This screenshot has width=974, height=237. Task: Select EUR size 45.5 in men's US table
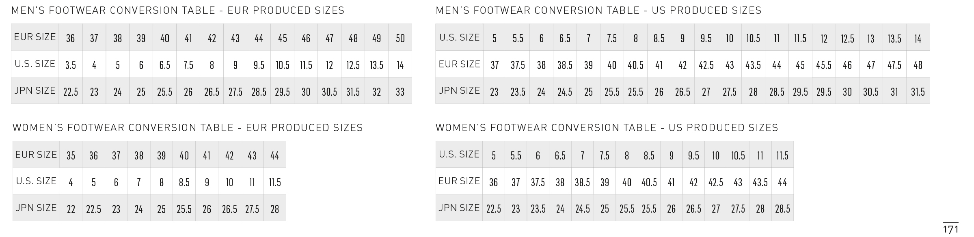tap(824, 65)
